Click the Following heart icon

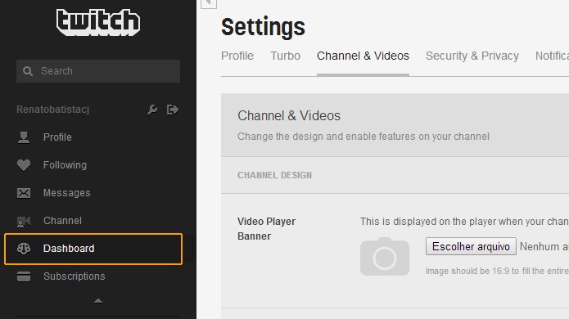point(24,165)
